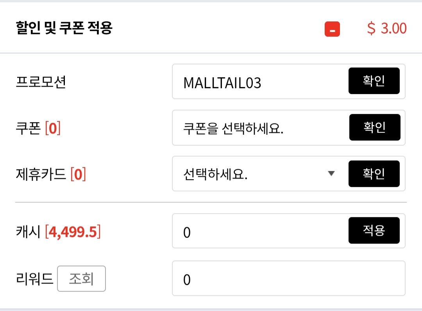Open the 제휴카드 선택하세요 dropdown
This screenshot has height=311, width=422.
tap(254, 174)
